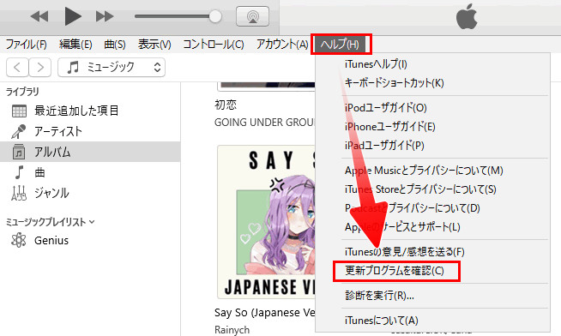Select アーティスト in the sidebar
The width and height of the screenshot is (561, 336).
click(x=58, y=131)
